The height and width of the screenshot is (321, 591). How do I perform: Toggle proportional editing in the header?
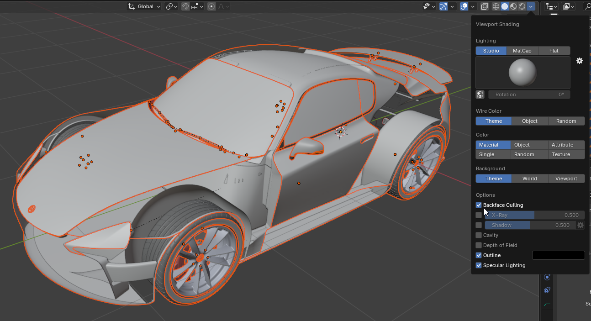click(212, 6)
